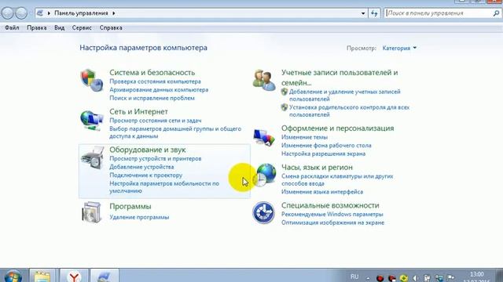
Task: Open the Файл menu
Action: click(12, 28)
